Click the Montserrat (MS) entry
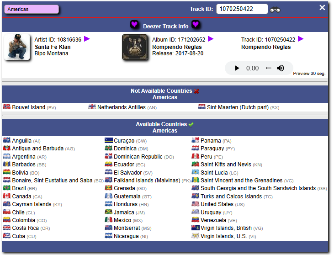This screenshot has height=255, width=334. point(128,228)
